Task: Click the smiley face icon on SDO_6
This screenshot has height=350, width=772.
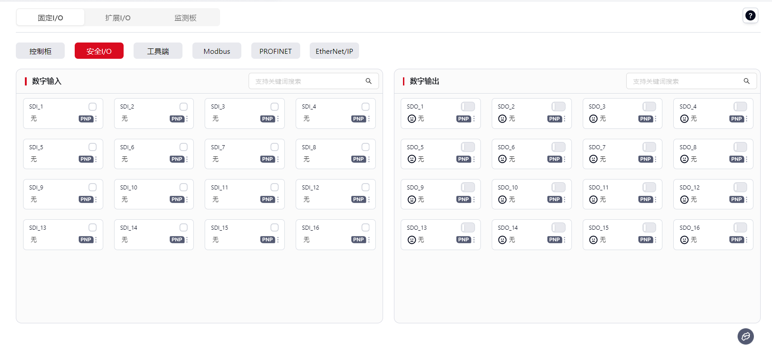Action: [x=502, y=159]
